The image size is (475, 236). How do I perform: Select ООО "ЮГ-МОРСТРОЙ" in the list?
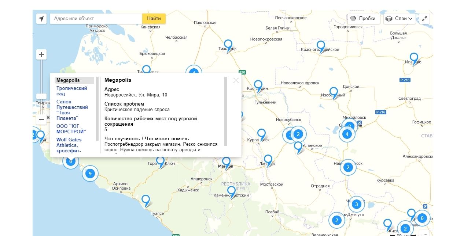pos(71,129)
